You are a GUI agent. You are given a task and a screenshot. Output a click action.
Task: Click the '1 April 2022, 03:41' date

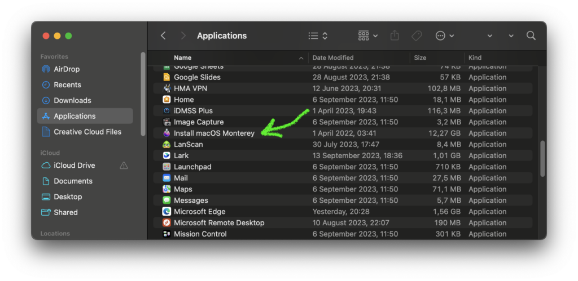point(344,133)
